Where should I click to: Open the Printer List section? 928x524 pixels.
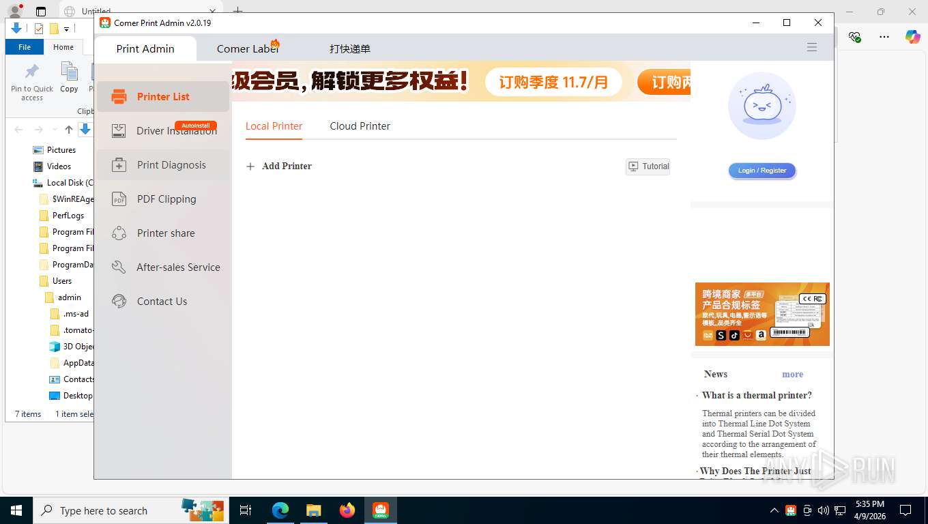tap(162, 97)
